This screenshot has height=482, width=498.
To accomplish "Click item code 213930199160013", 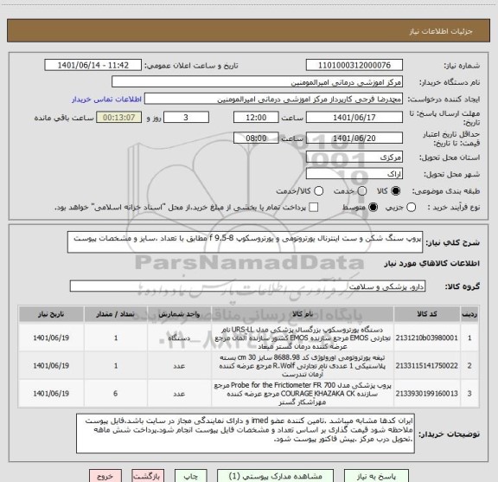I will 427,393.
